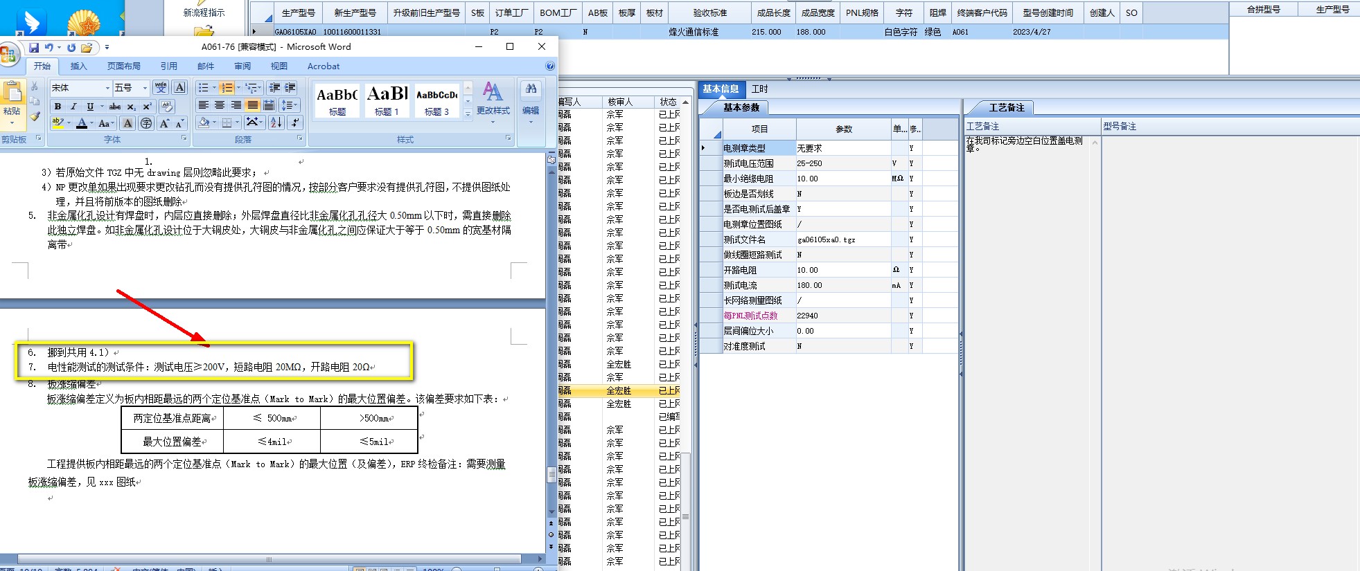The height and width of the screenshot is (571, 1360).
Task: Click the character shading 'A' icon
Action: (127, 123)
